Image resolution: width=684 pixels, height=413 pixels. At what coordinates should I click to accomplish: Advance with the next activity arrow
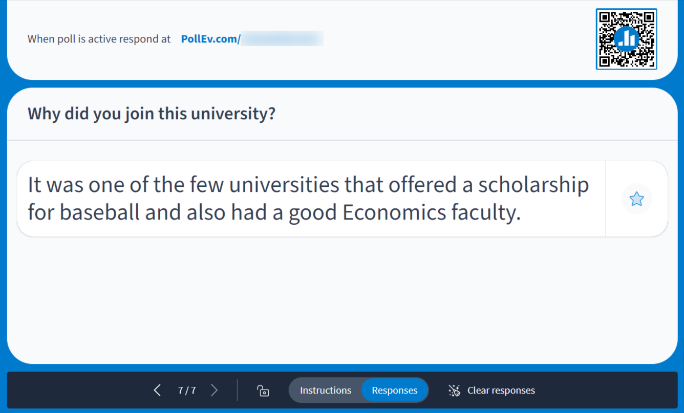point(215,390)
